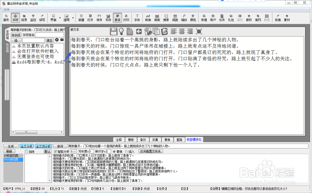
Task: Open the 字体 font tool
Action: (137, 18)
